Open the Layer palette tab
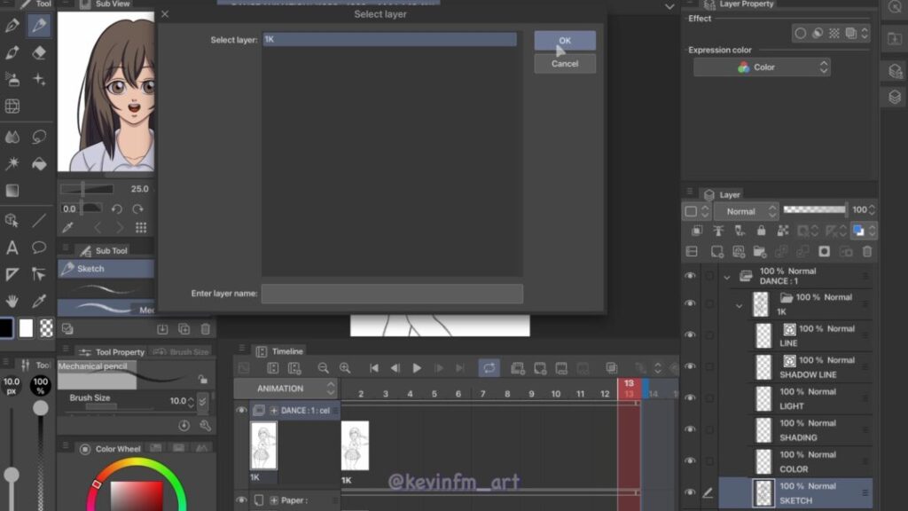This screenshot has width=908, height=511. (x=723, y=194)
